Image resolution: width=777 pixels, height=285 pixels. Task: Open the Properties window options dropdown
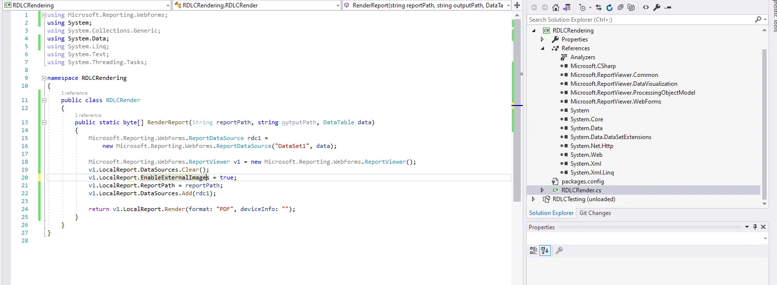point(747,227)
